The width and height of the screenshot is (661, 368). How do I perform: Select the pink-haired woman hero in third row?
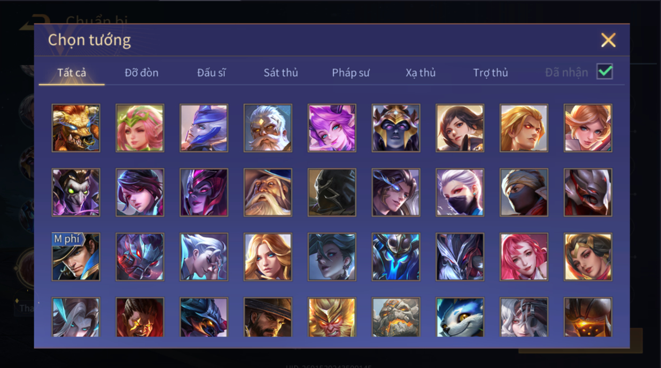coord(524,257)
